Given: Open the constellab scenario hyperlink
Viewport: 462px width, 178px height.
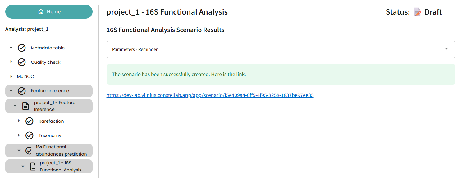Looking at the screenshot, I should [x=210, y=95].
